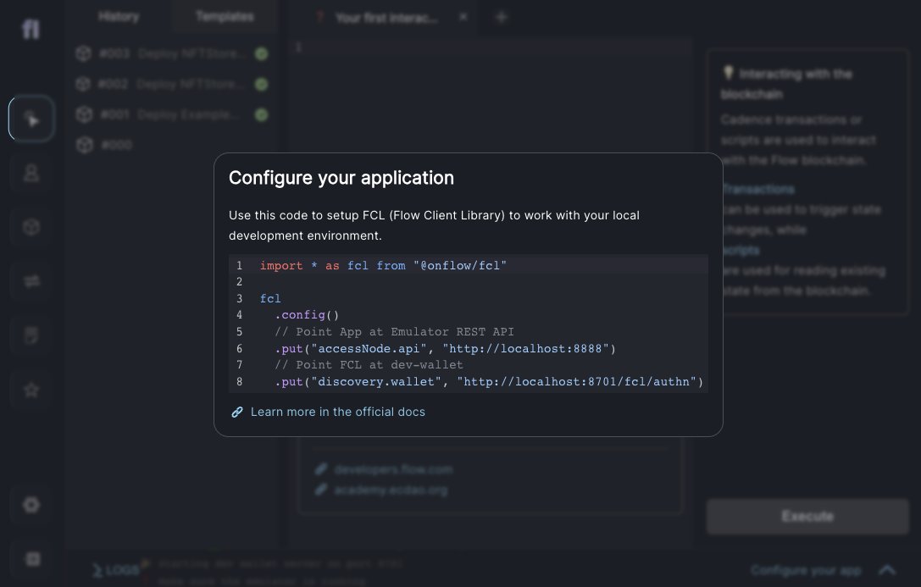The height and width of the screenshot is (587, 921).
Task: Open the settings gear icon in sidebar
Action: [x=31, y=504]
